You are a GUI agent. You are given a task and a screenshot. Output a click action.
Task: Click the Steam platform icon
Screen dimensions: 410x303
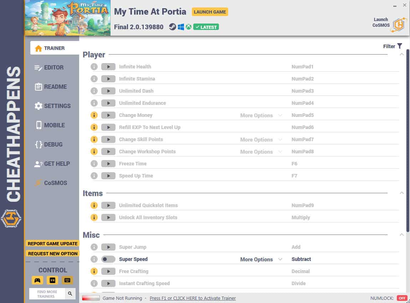click(x=172, y=27)
